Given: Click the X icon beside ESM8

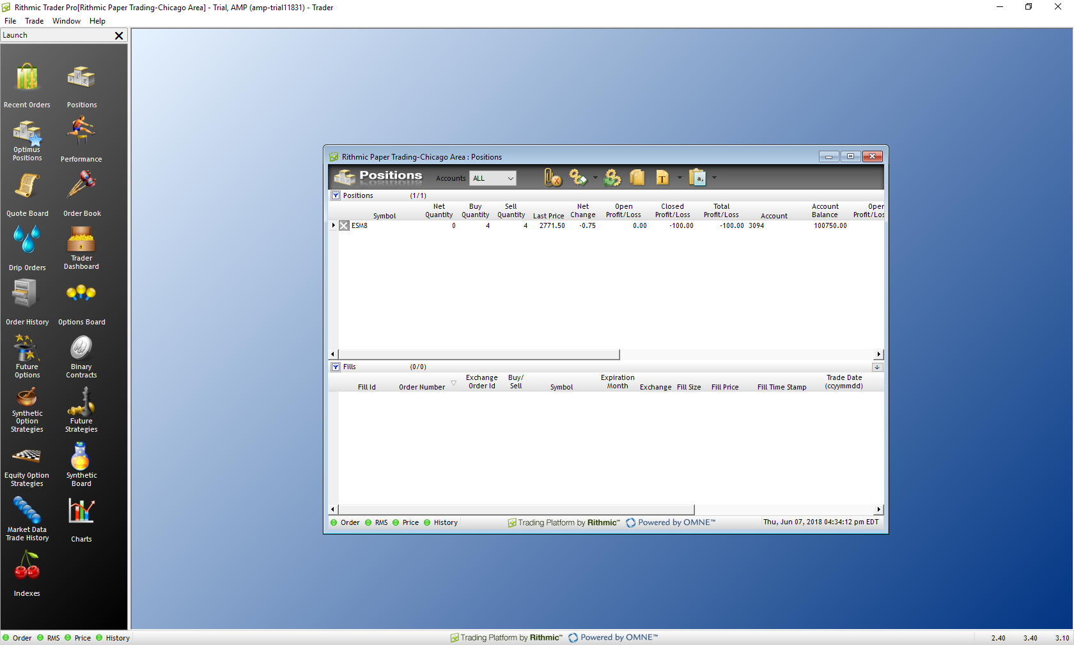Looking at the screenshot, I should click(x=344, y=225).
